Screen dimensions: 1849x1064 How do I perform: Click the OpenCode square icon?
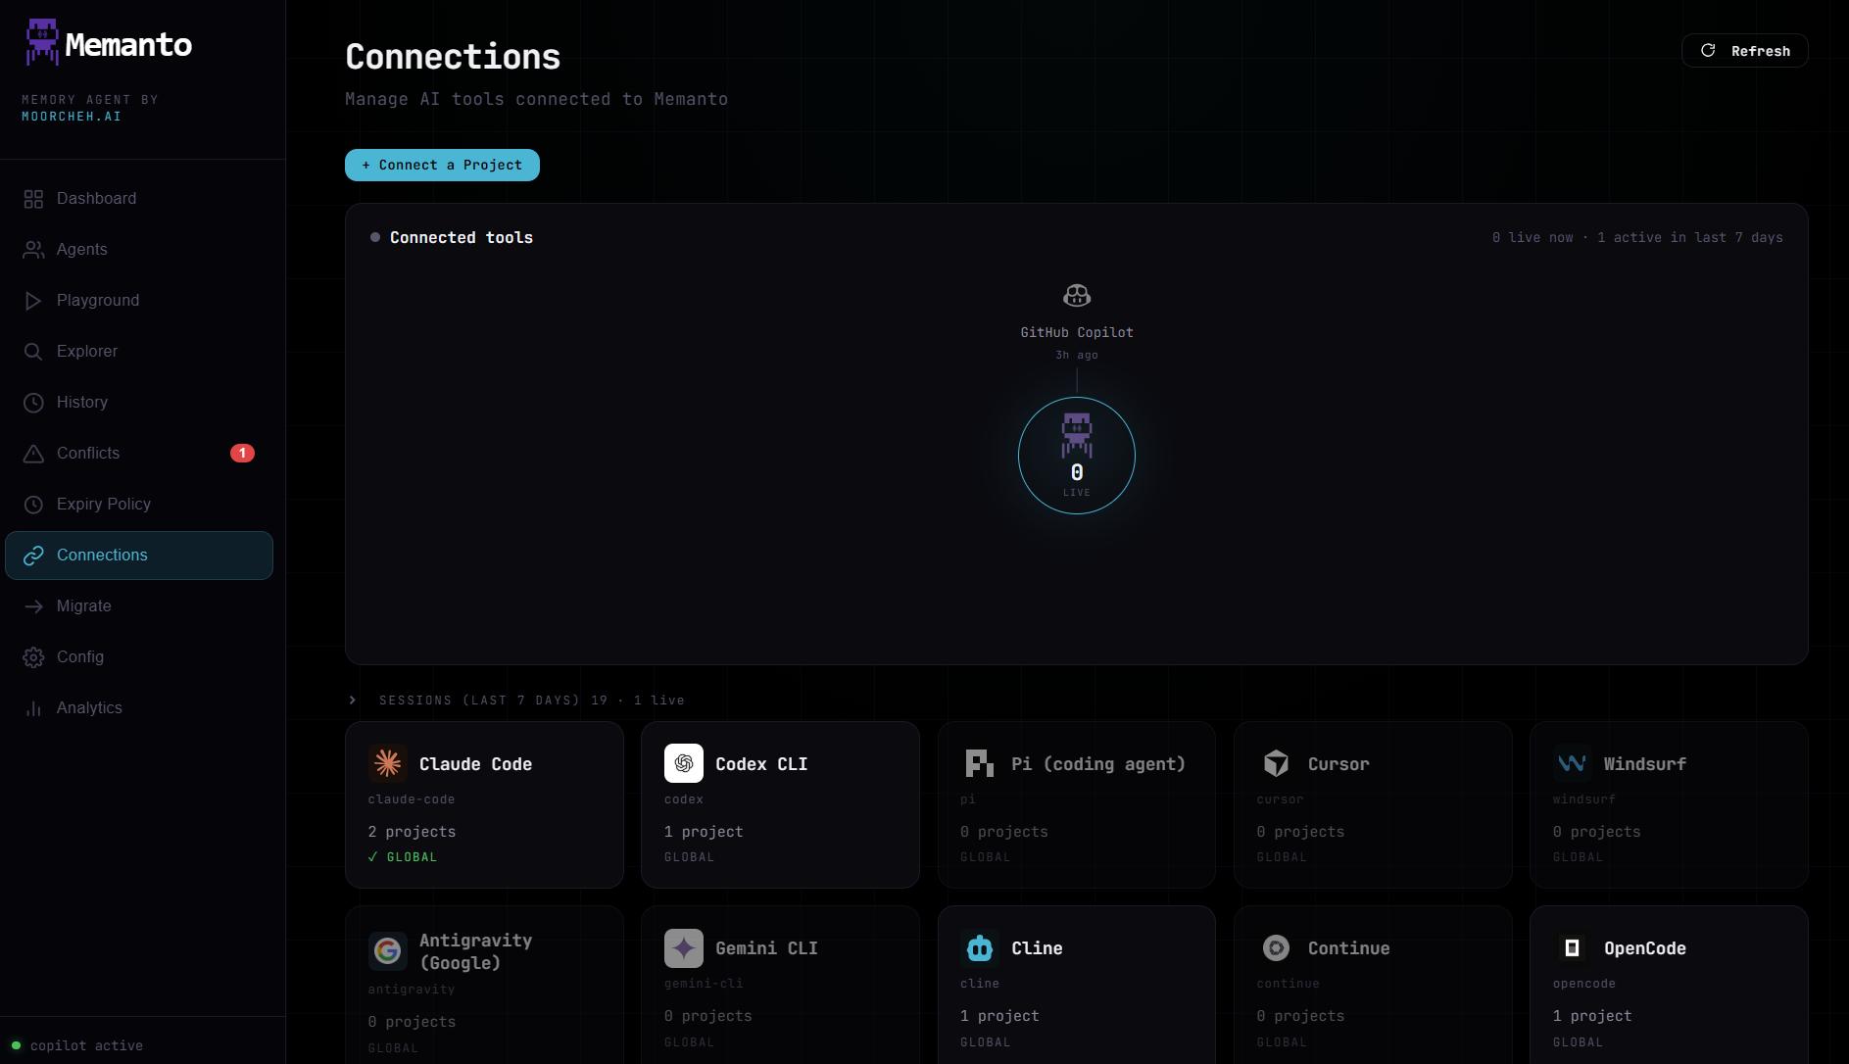(x=1573, y=948)
